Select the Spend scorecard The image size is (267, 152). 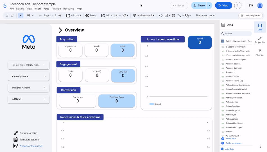(200, 42)
